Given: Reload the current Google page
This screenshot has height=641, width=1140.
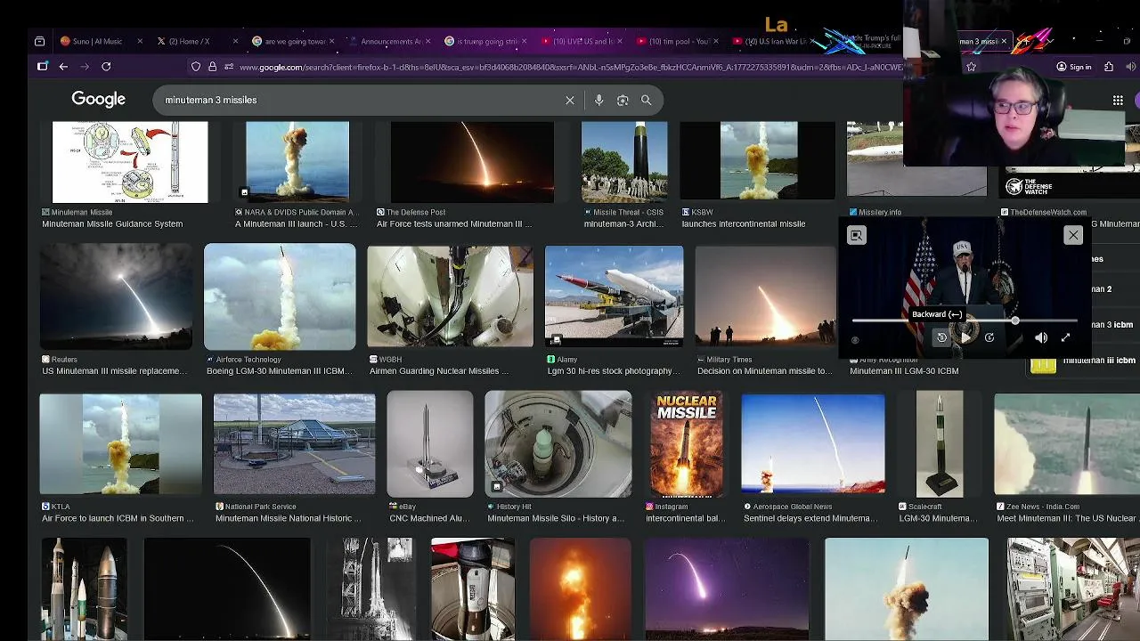Looking at the screenshot, I should [x=106, y=67].
